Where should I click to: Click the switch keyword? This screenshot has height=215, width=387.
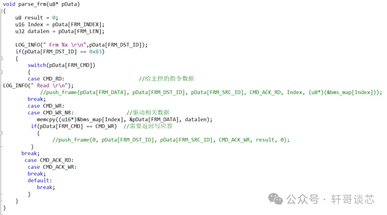[37, 65]
